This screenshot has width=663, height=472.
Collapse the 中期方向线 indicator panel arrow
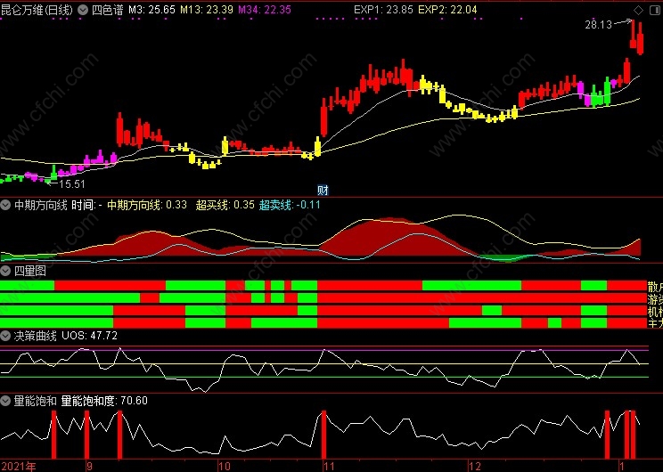click(6, 205)
